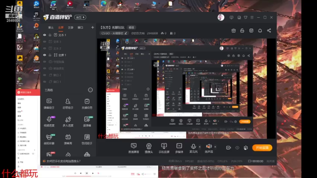Show the 窗口 1 source

45,81
